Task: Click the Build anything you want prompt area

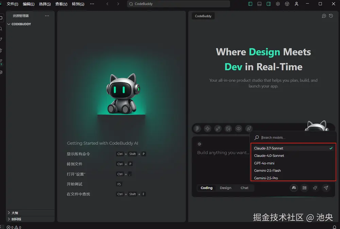Action: (223, 153)
